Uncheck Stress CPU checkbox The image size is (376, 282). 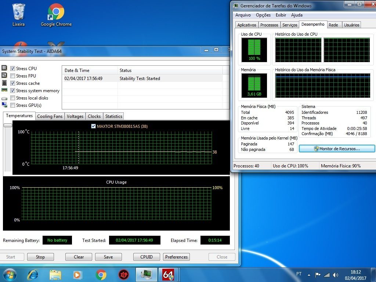[x=13, y=69]
